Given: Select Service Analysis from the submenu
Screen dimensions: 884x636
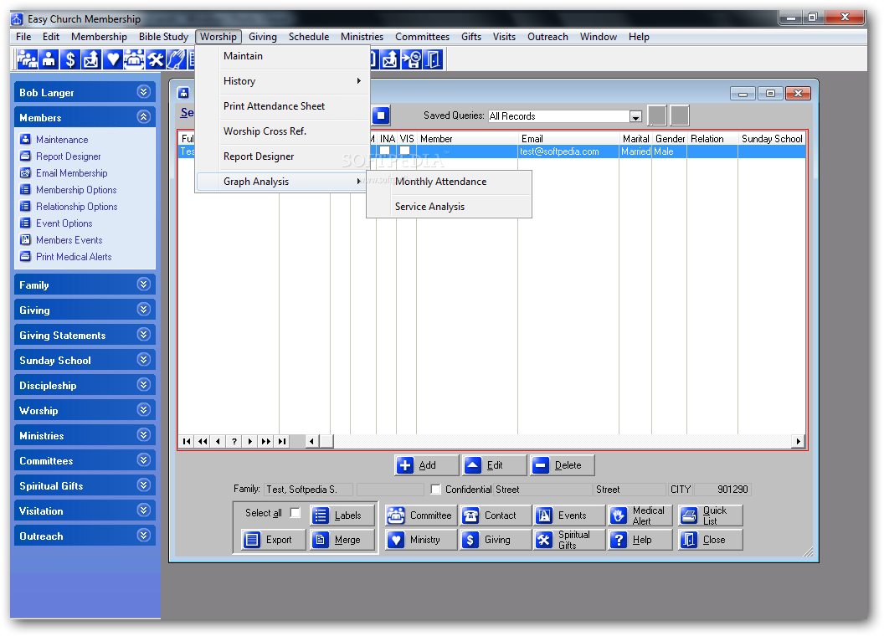Looking at the screenshot, I should pyautogui.click(x=449, y=207).
